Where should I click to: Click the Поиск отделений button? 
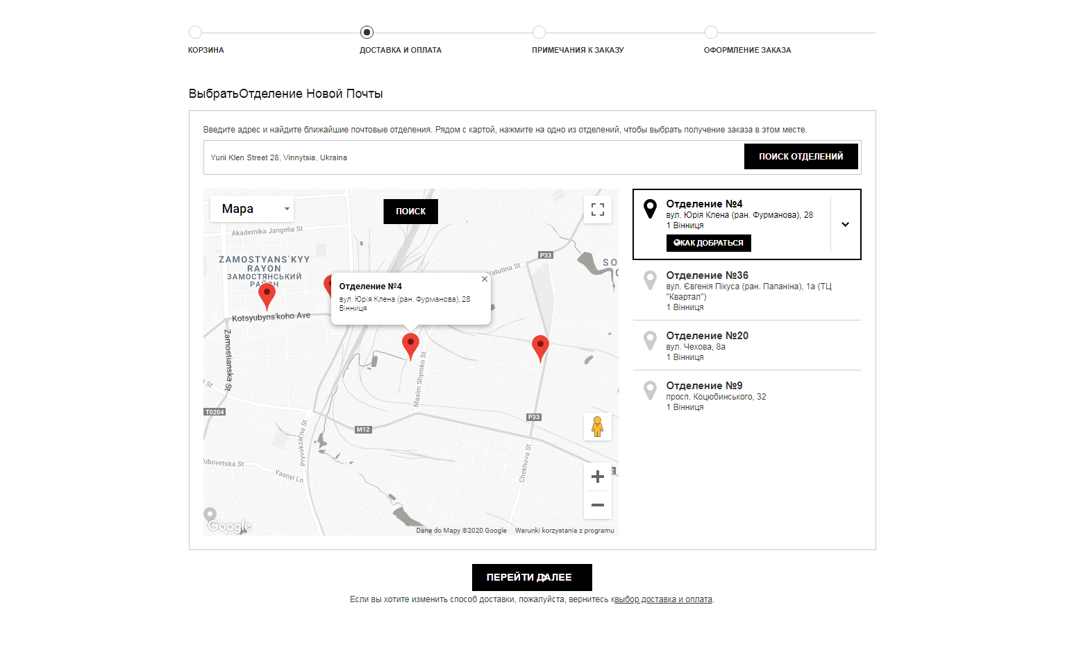(x=801, y=157)
